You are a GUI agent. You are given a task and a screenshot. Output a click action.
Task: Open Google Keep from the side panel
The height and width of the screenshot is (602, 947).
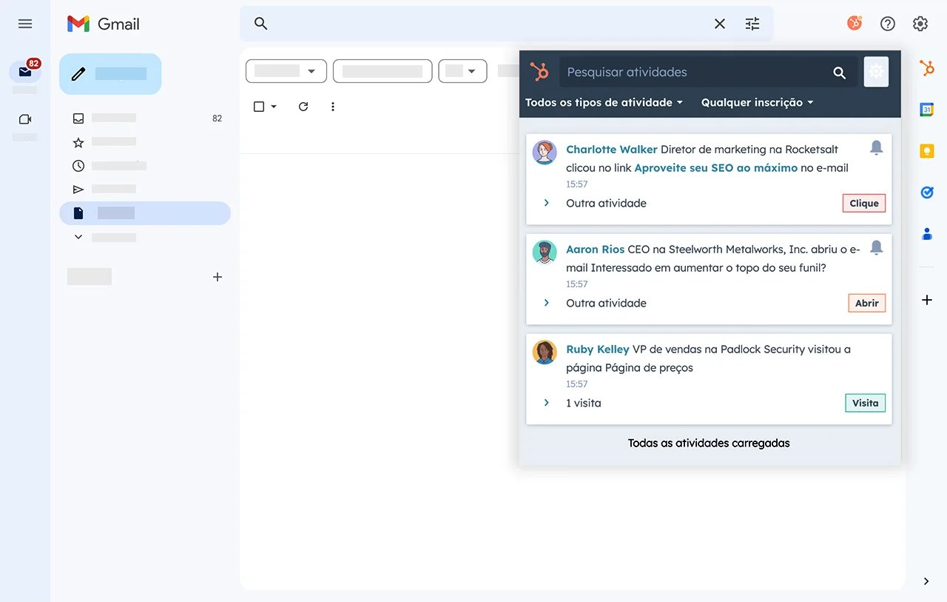tap(927, 150)
